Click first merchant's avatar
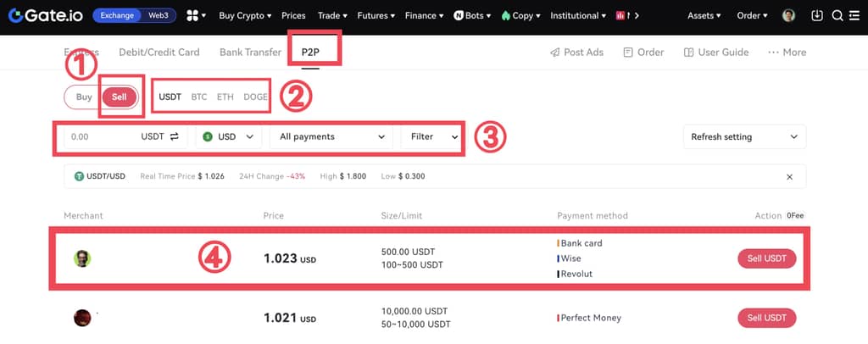This screenshot has width=868, height=344. click(x=82, y=258)
